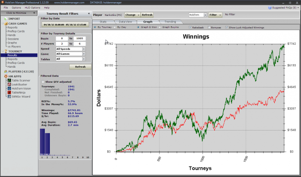This screenshot has height=177, width=301.
Task: Click Hold'em Manager title bar icon
Action: click(3, 3)
